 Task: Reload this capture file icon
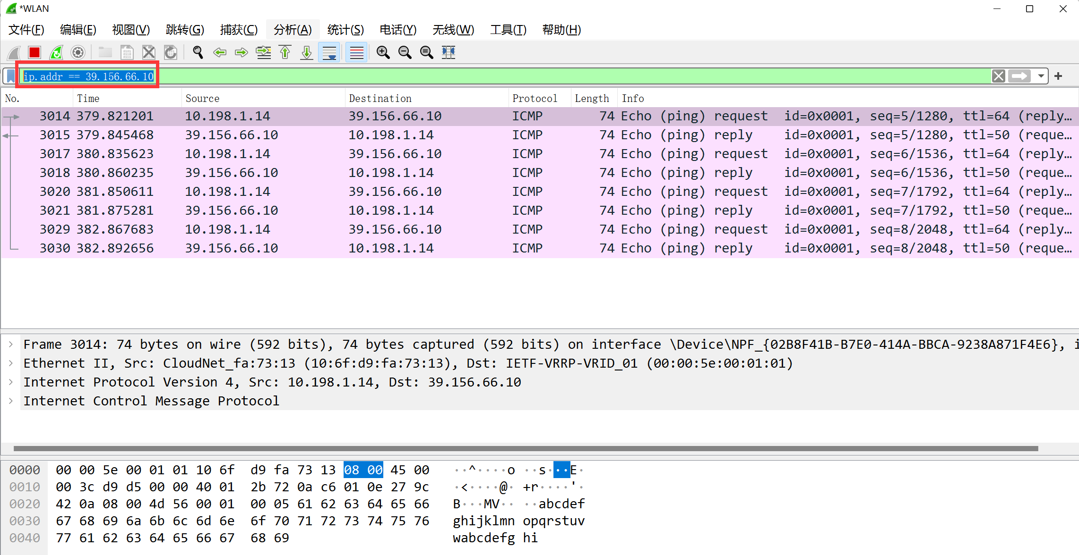(x=170, y=52)
